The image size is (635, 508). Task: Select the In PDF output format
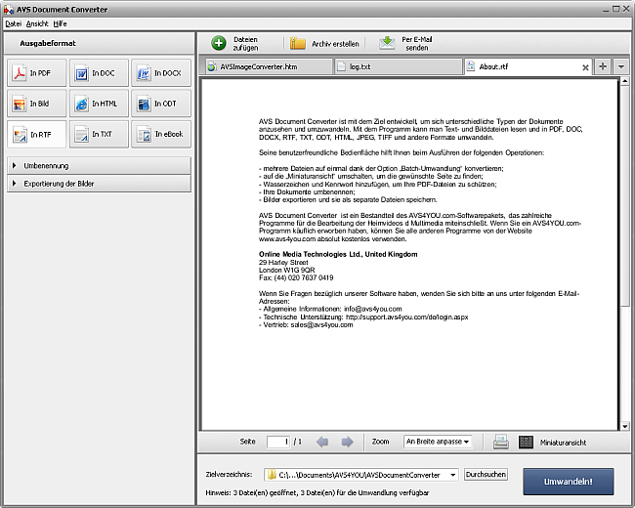(36, 73)
